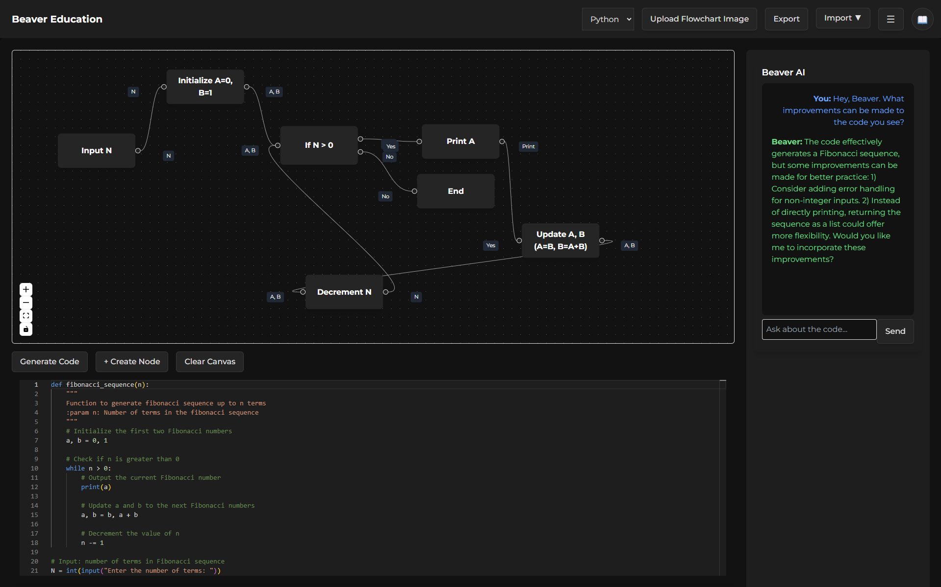Click the canvas zoom in plus icon
The height and width of the screenshot is (587, 941).
click(26, 289)
